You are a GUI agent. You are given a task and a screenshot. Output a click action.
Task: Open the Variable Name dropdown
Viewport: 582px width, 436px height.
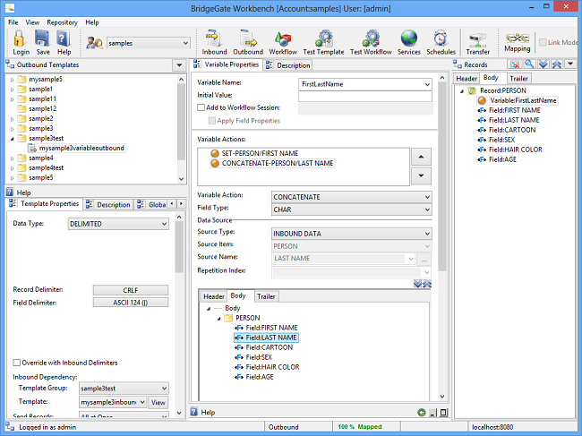click(x=427, y=84)
